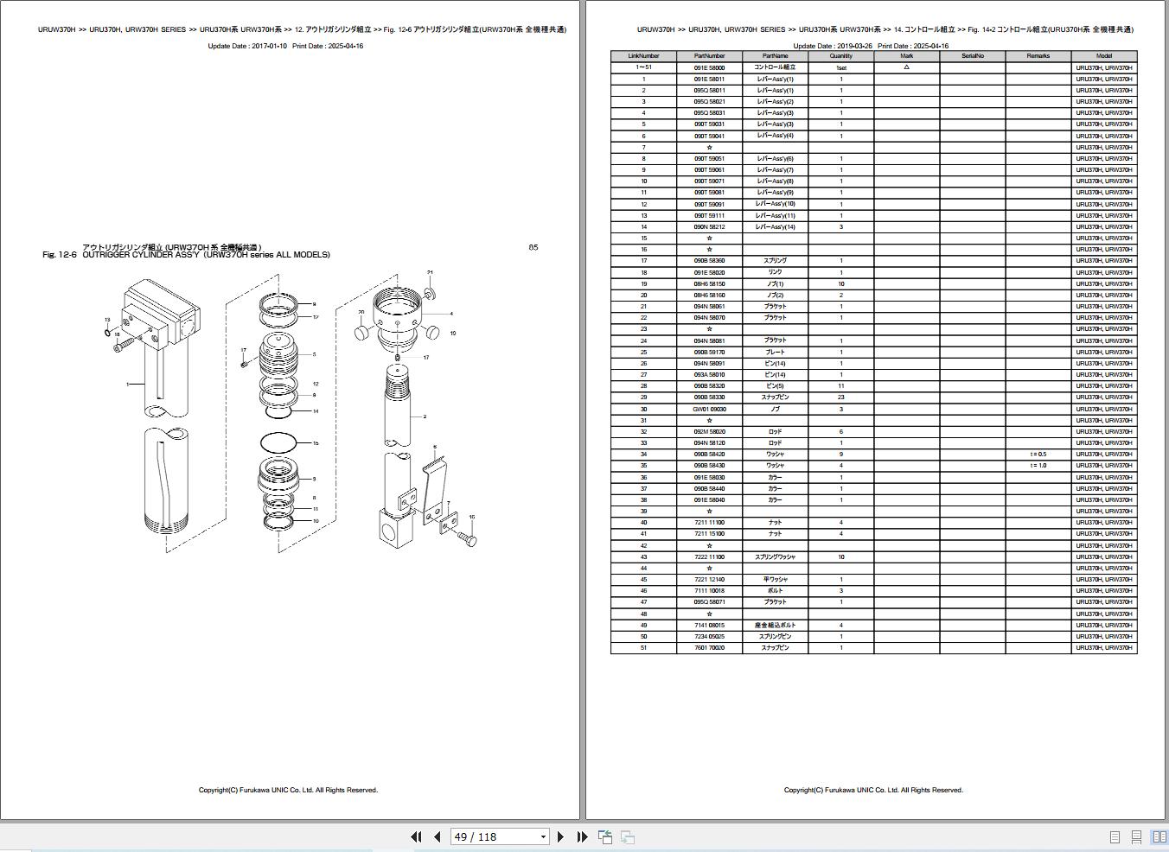
Task: Click the left page 'Update Date : 2017-01-10' line
Action: click(285, 46)
